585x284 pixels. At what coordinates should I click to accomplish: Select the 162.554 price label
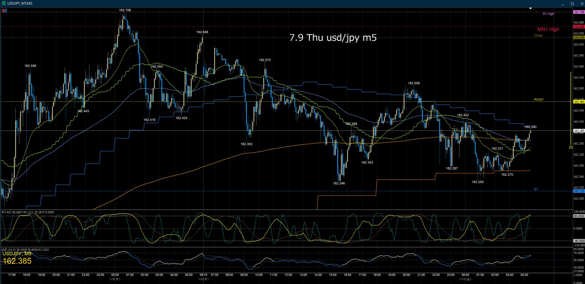coord(157,67)
